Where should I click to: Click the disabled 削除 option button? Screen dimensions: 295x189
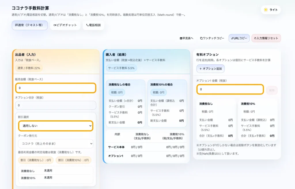(271, 90)
